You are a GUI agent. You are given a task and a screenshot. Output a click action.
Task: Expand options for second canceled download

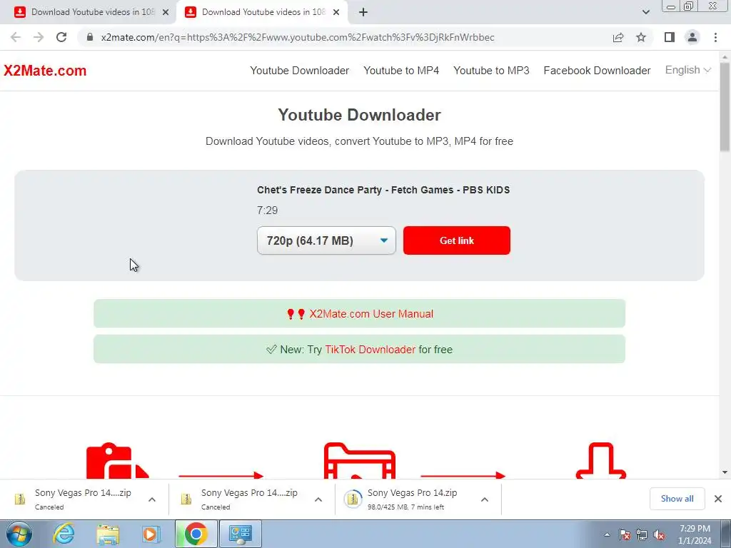pos(318,499)
